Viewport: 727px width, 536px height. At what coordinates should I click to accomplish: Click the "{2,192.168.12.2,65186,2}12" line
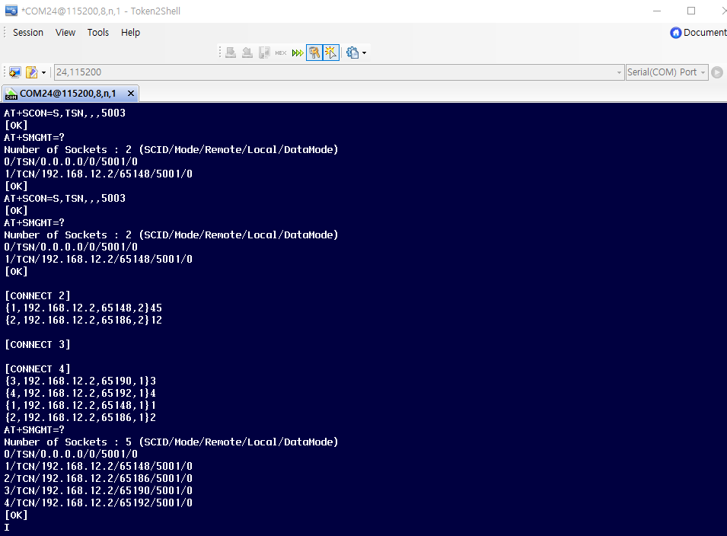tap(84, 320)
